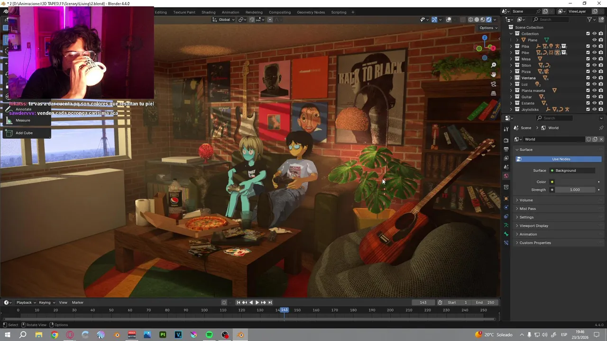Screen dimensions: 607x341
Task: Open the Bone Constraints properties tab
Action: [506, 242]
